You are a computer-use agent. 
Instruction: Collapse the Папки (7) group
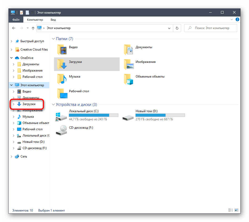[53, 39]
